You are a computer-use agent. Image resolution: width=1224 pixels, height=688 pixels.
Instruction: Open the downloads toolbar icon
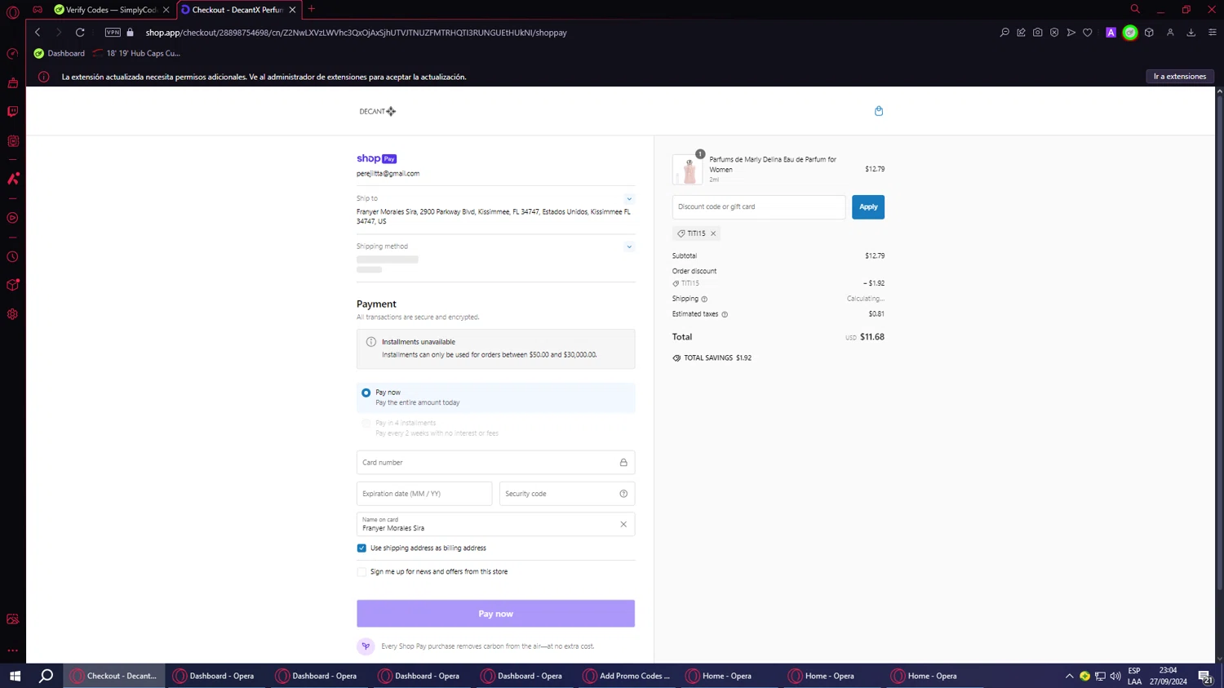(x=1191, y=33)
